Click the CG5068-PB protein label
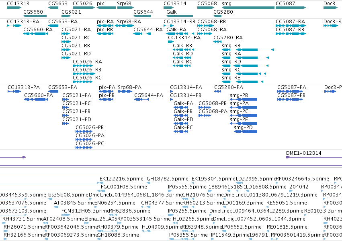342x241 pixels. (x=213, y=103)
